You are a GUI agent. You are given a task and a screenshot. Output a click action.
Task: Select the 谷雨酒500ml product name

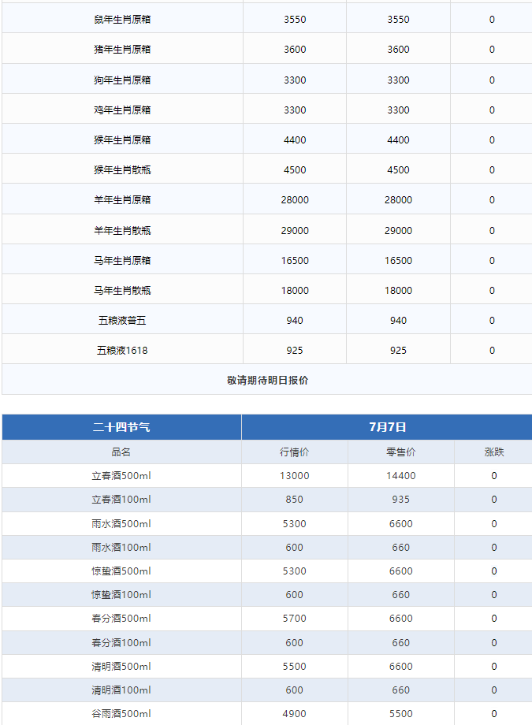coord(121,713)
